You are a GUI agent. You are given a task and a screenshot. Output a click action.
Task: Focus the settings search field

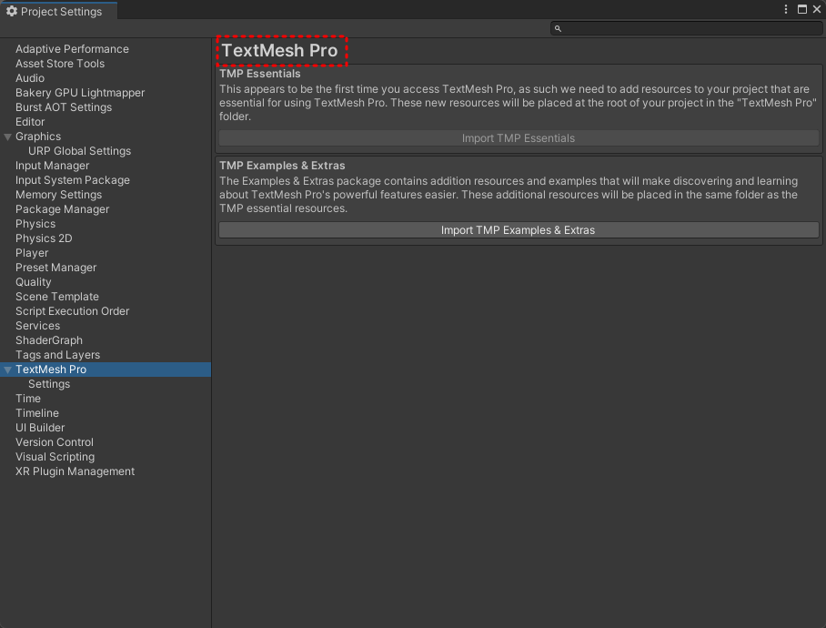(x=686, y=28)
